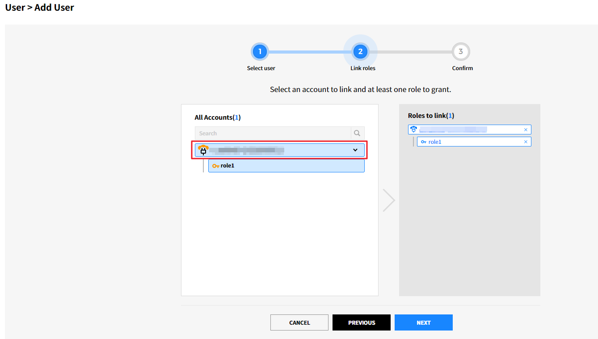This screenshot has width=598, height=339.
Task: Click the blue key icon in Roles to link
Action: coord(423,142)
